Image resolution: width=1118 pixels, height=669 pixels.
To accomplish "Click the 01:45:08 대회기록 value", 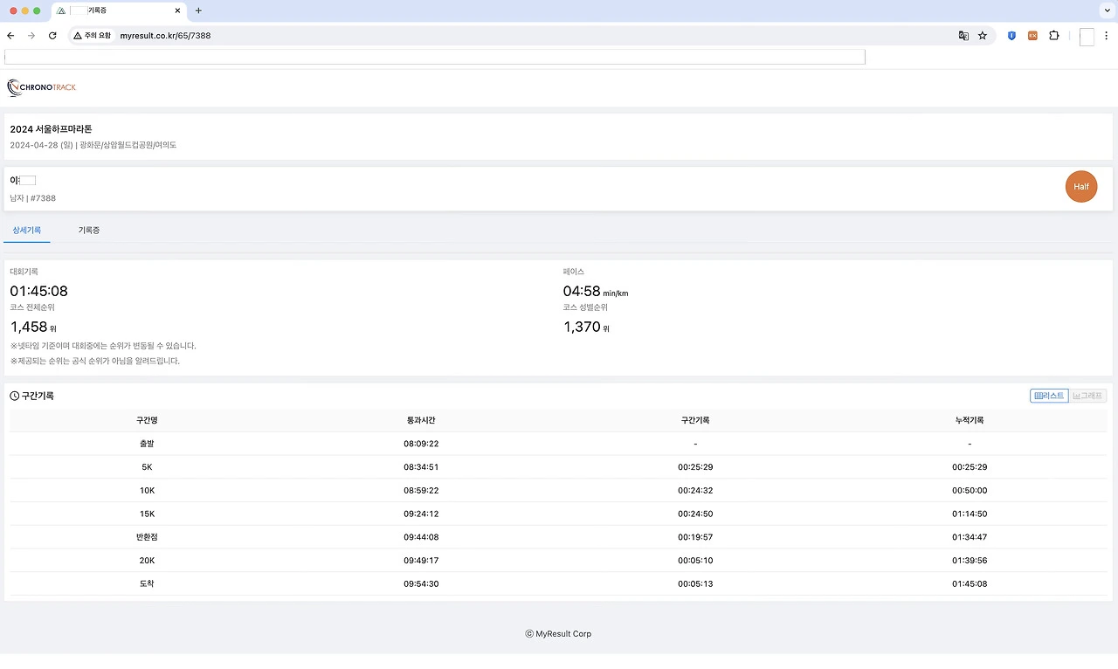I will point(38,291).
